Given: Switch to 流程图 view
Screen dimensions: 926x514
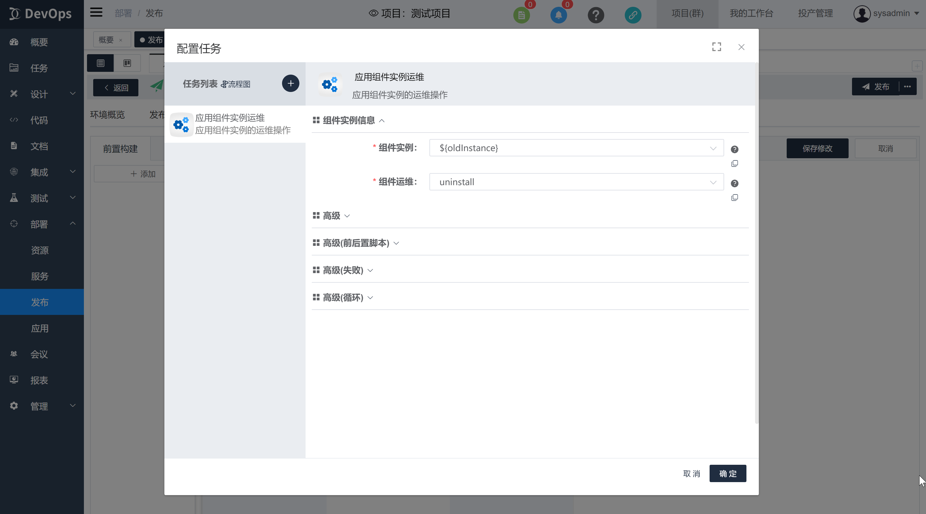Looking at the screenshot, I should [x=236, y=84].
